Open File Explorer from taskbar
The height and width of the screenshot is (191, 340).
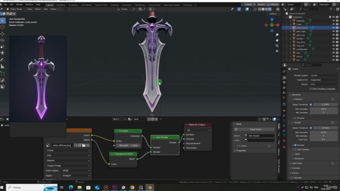tap(80, 187)
